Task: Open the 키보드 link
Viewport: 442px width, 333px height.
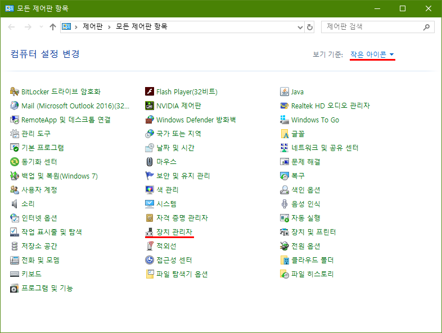Action: pos(31,274)
